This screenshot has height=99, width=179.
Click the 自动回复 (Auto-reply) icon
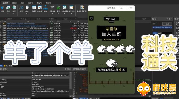tap(64, 8)
